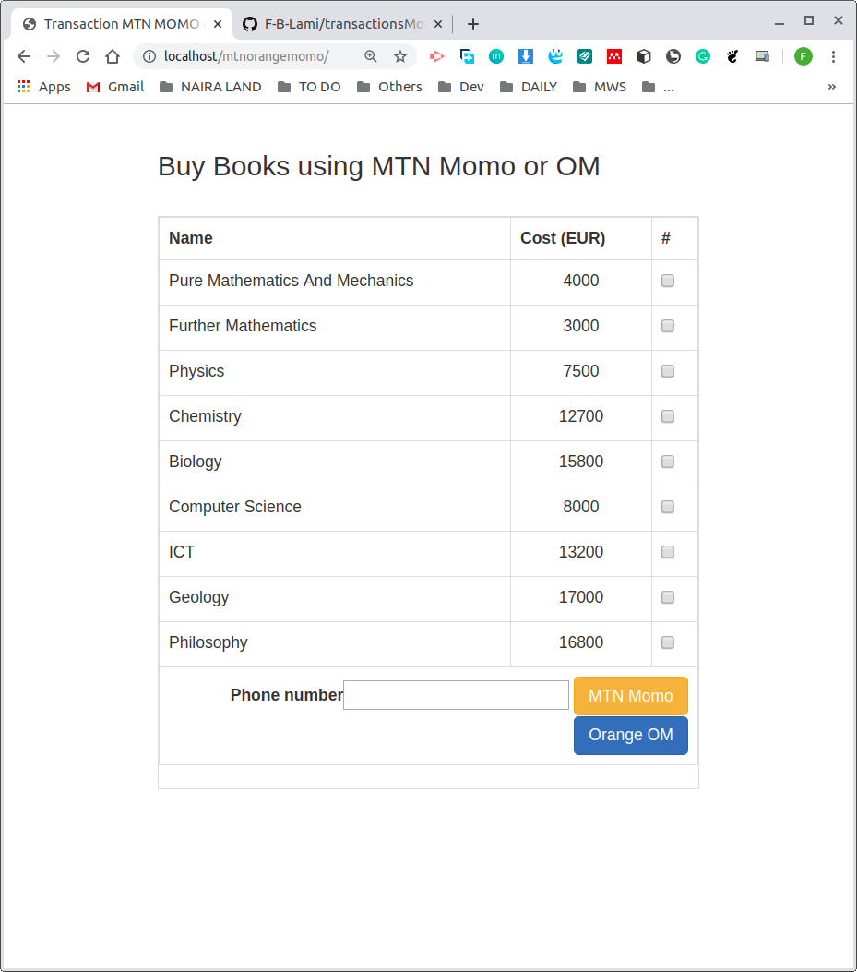
Task: Click the Grammarly extension icon
Action: pos(702,56)
